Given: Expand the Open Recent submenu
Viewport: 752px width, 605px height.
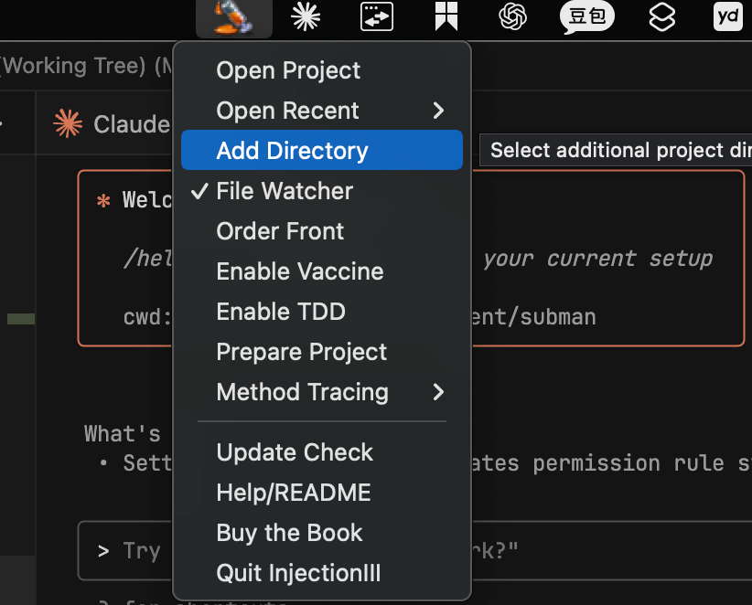Looking at the screenshot, I should click(322, 111).
